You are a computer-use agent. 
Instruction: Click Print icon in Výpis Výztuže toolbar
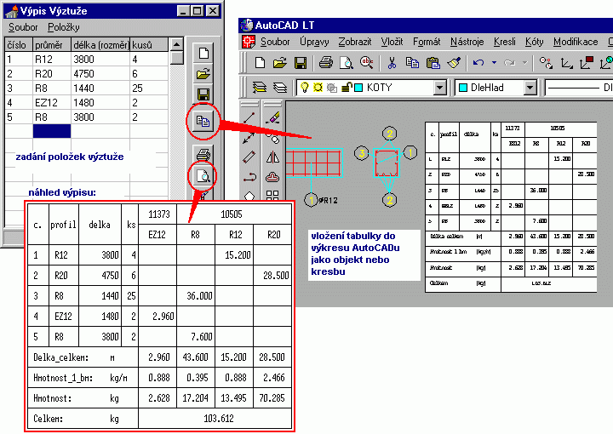203,154
